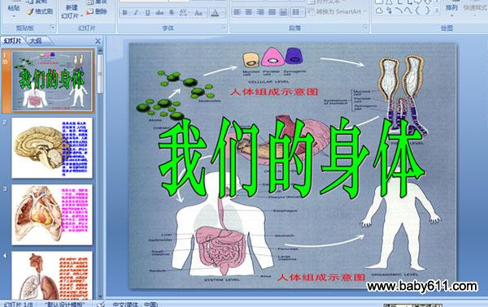Click Convert to SmartArt button
The width and height of the screenshot is (488, 307).
pos(338,12)
